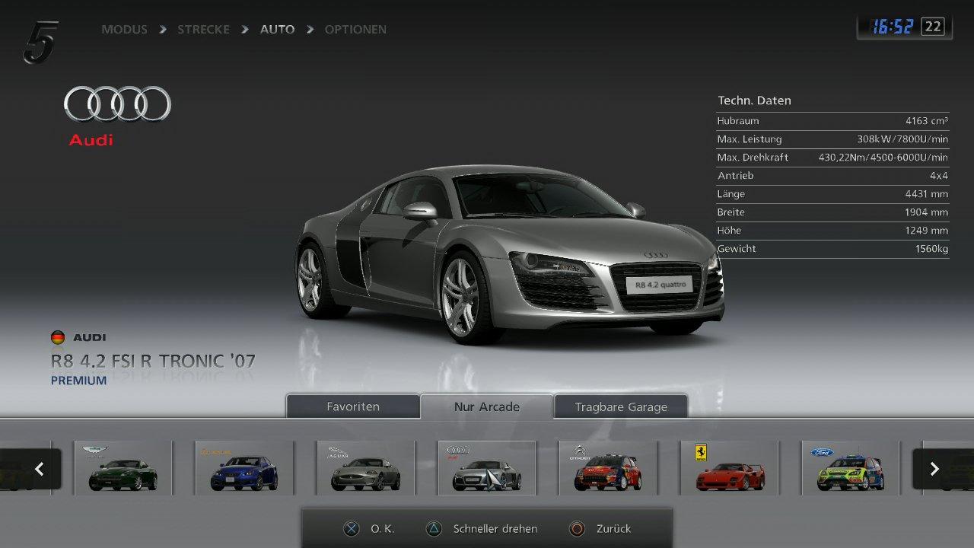Select the red Ferrari F40 thumbnail

click(729, 468)
